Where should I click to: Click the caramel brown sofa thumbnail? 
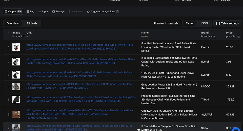click(16, 115)
